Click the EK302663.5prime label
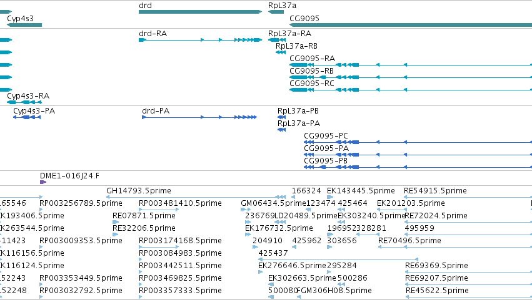This screenshot has width=532, height=300. tap(302, 279)
